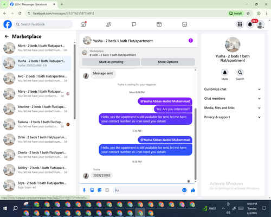Screen dimensions: 271x217
Task: Expand Customize chat section
Action: click(233, 89)
